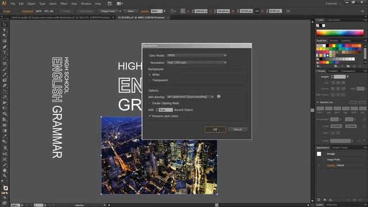
Task: Open the Effect menu
Action: (x=64, y=3)
